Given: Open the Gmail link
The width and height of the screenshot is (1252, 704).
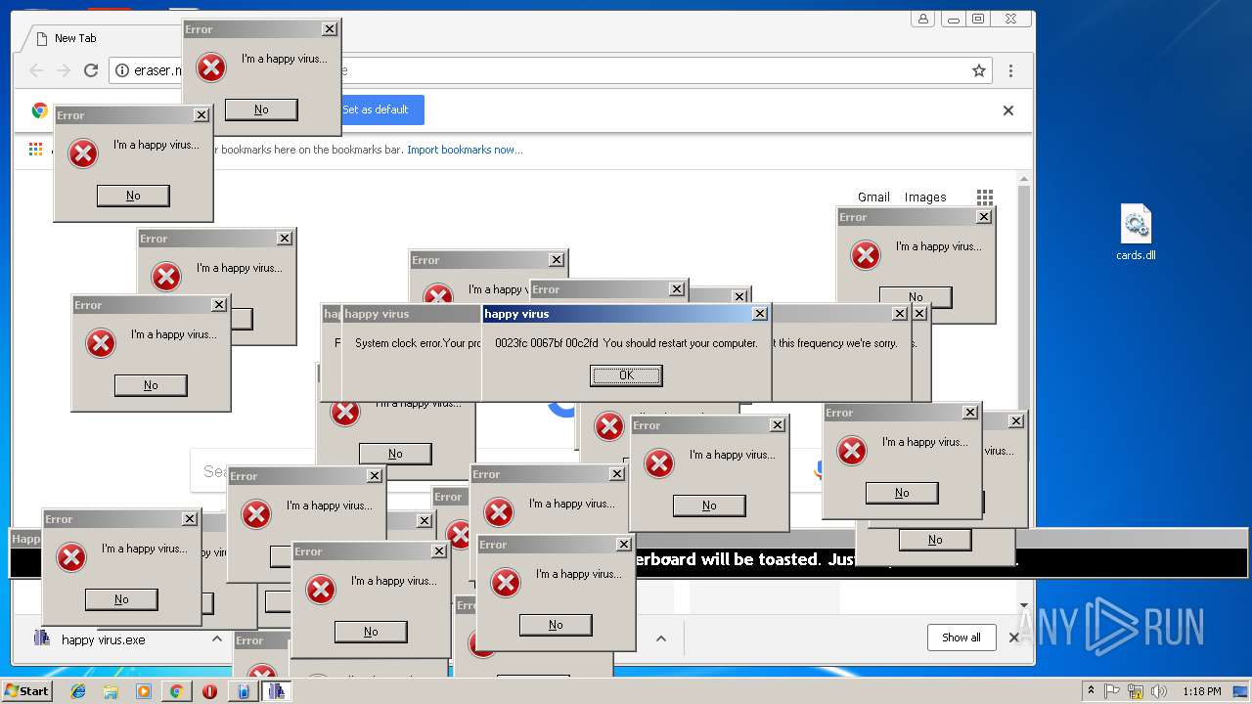Looking at the screenshot, I should 873,197.
